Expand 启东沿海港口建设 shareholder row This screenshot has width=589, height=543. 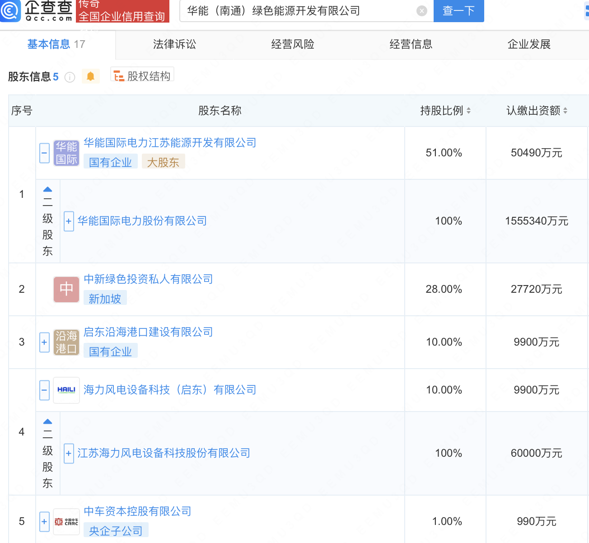click(x=44, y=342)
